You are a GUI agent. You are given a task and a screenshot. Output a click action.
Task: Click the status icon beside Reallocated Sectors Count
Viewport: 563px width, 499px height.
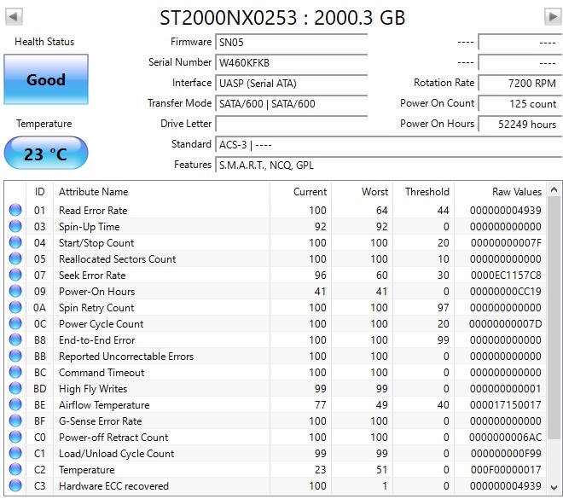click(15, 259)
